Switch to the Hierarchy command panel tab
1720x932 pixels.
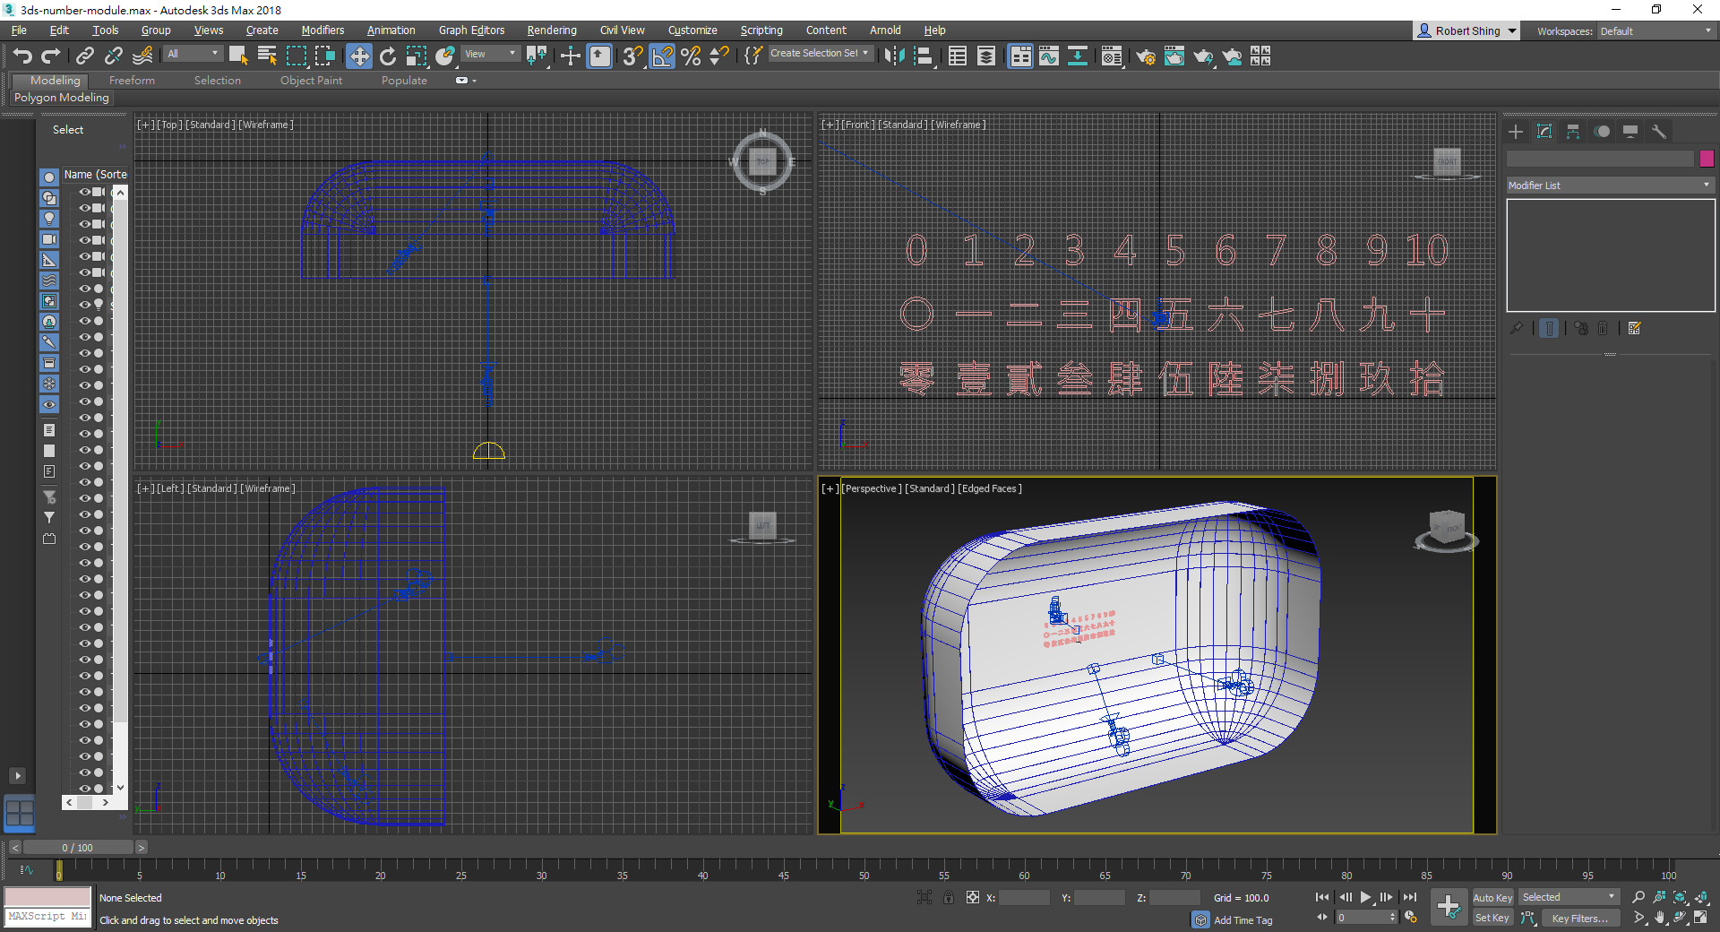(x=1573, y=132)
